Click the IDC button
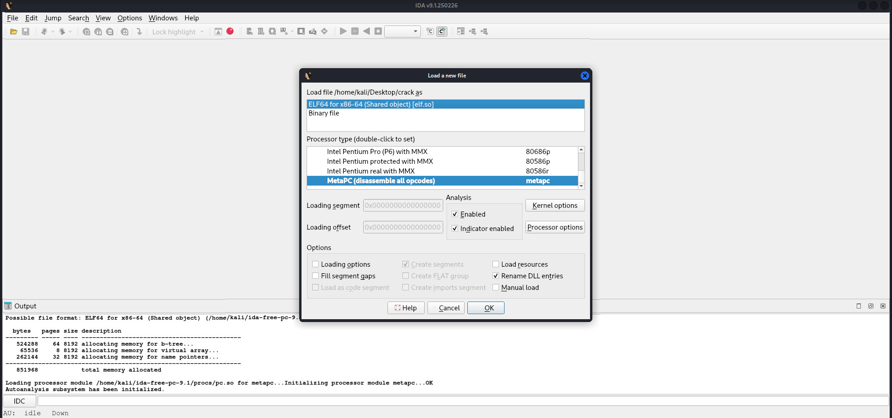892x418 pixels. 20,401
